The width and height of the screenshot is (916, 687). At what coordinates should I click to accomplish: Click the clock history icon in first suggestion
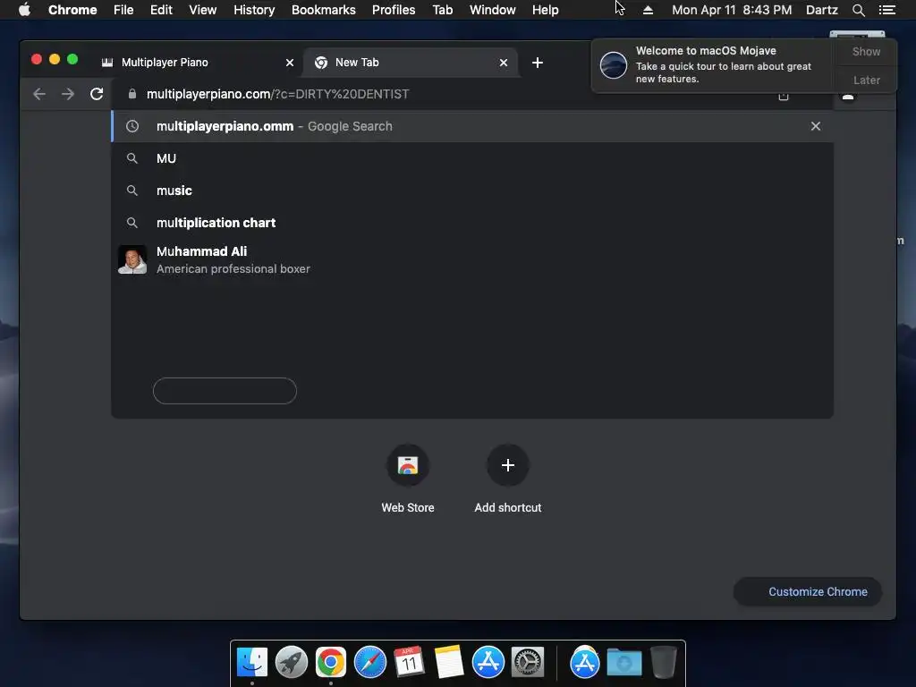pyautogui.click(x=132, y=126)
